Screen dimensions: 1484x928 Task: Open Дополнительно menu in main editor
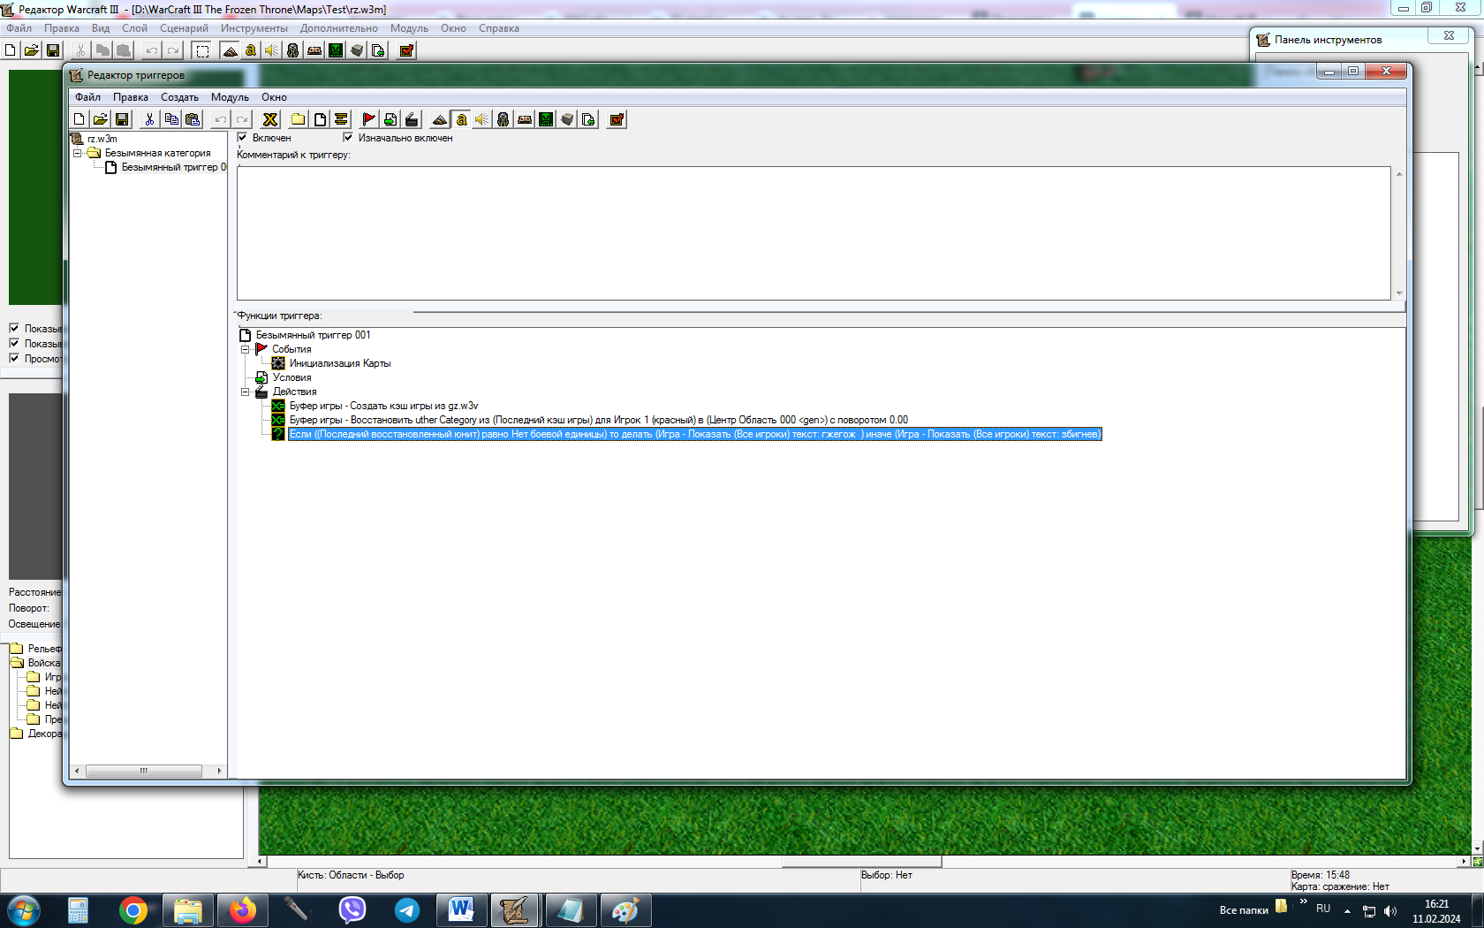(339, 28)
